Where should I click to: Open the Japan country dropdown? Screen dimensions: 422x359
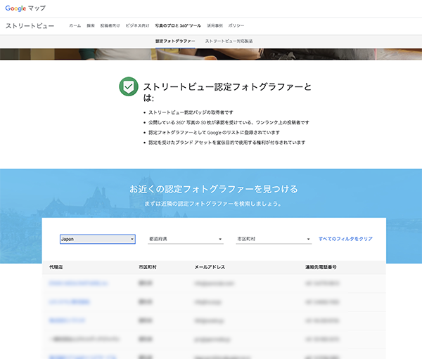(x=98, y=239)
